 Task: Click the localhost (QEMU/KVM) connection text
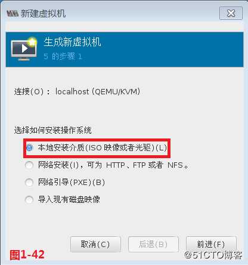coord(98,91)
